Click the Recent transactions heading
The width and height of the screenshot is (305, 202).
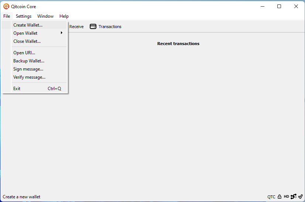178,44
